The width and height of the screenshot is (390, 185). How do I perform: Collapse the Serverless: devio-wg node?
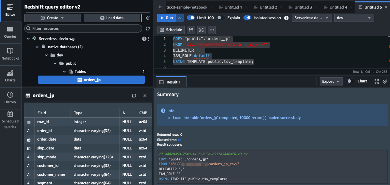tap(29, 39)
